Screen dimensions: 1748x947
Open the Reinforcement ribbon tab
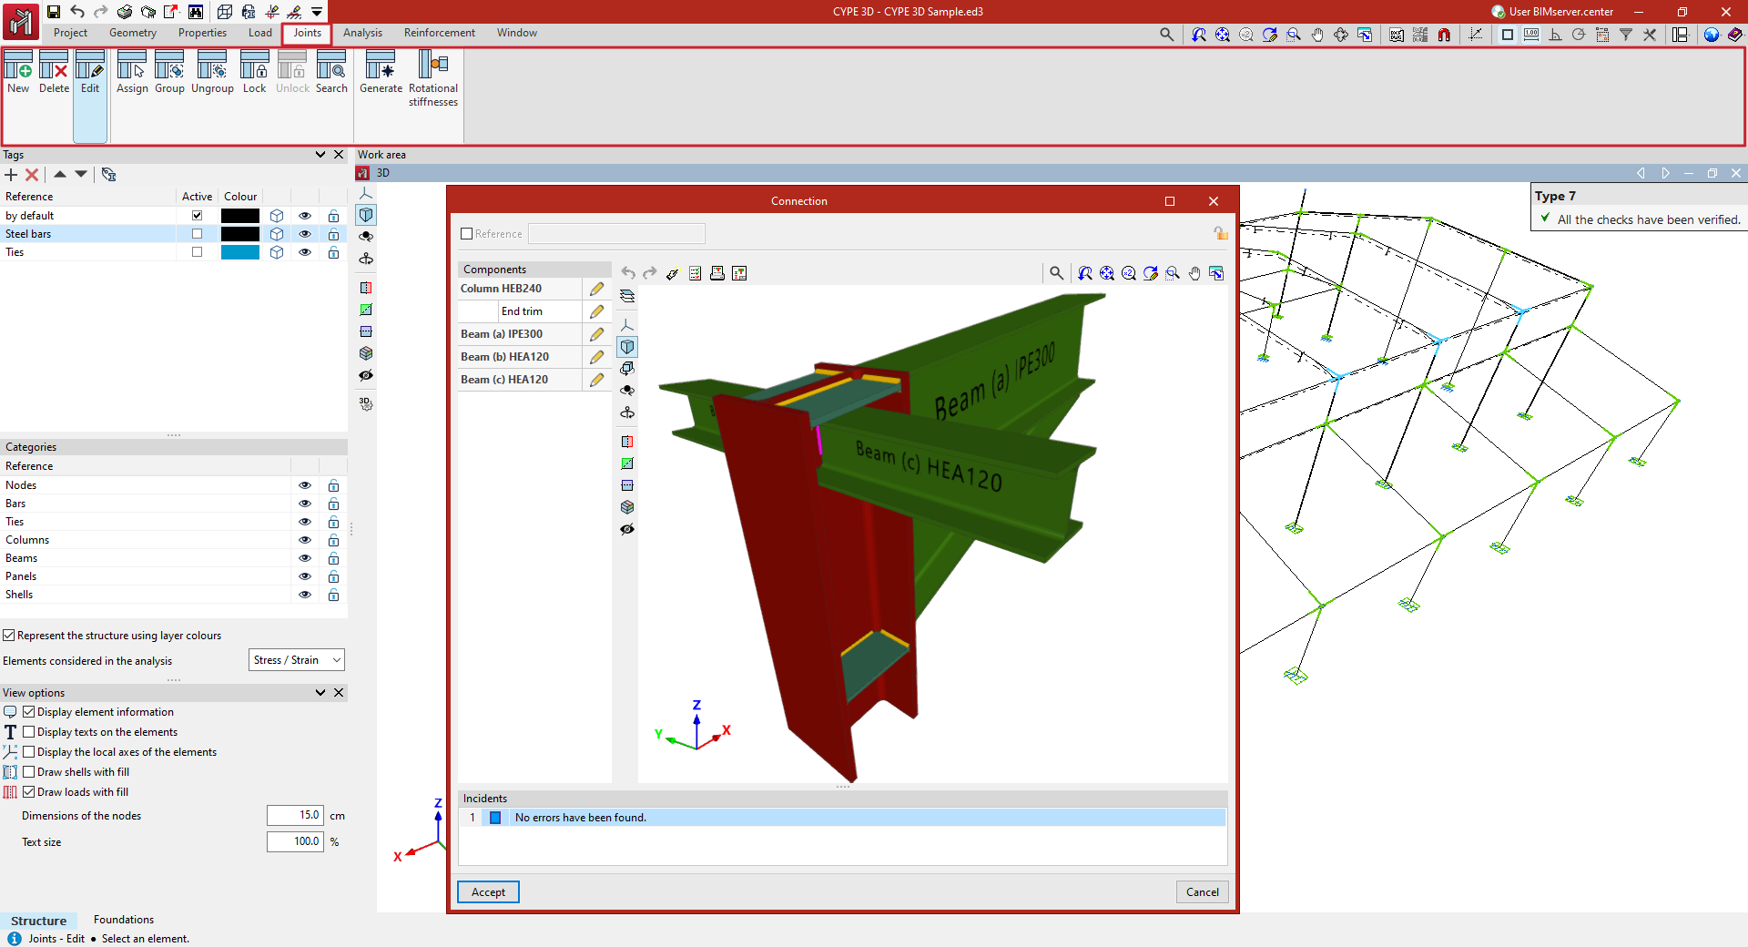(x=440, y=33)
